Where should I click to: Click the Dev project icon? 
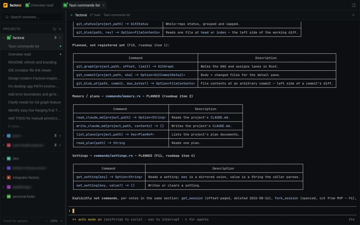pos(9,158)
